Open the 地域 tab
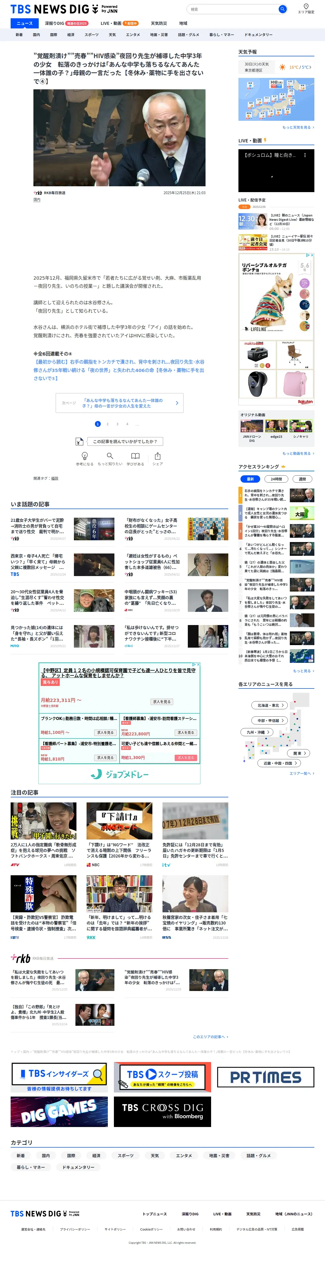This screenshot has height=1278, width=325. 183,23
